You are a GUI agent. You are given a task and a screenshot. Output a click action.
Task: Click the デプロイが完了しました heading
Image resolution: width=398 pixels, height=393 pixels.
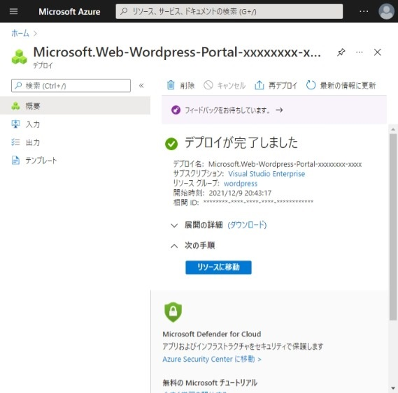coord(241,142)
